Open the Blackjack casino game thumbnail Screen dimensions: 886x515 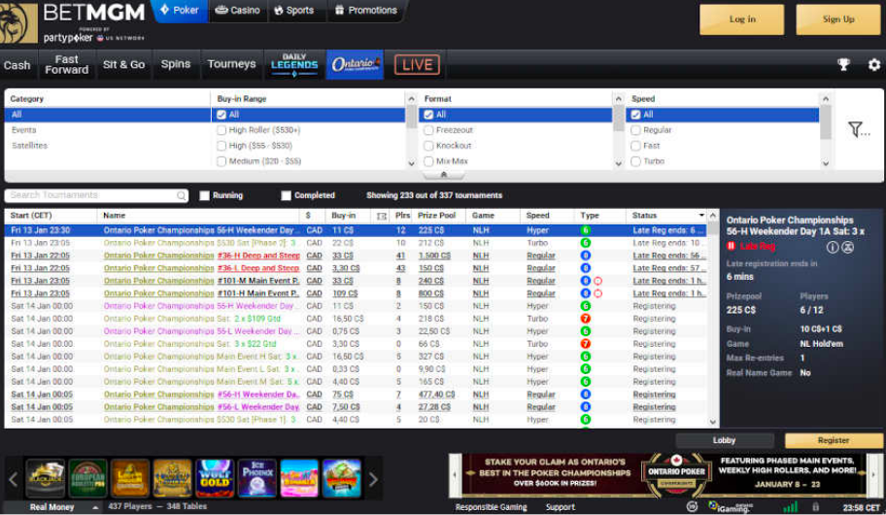pos(46,478)
